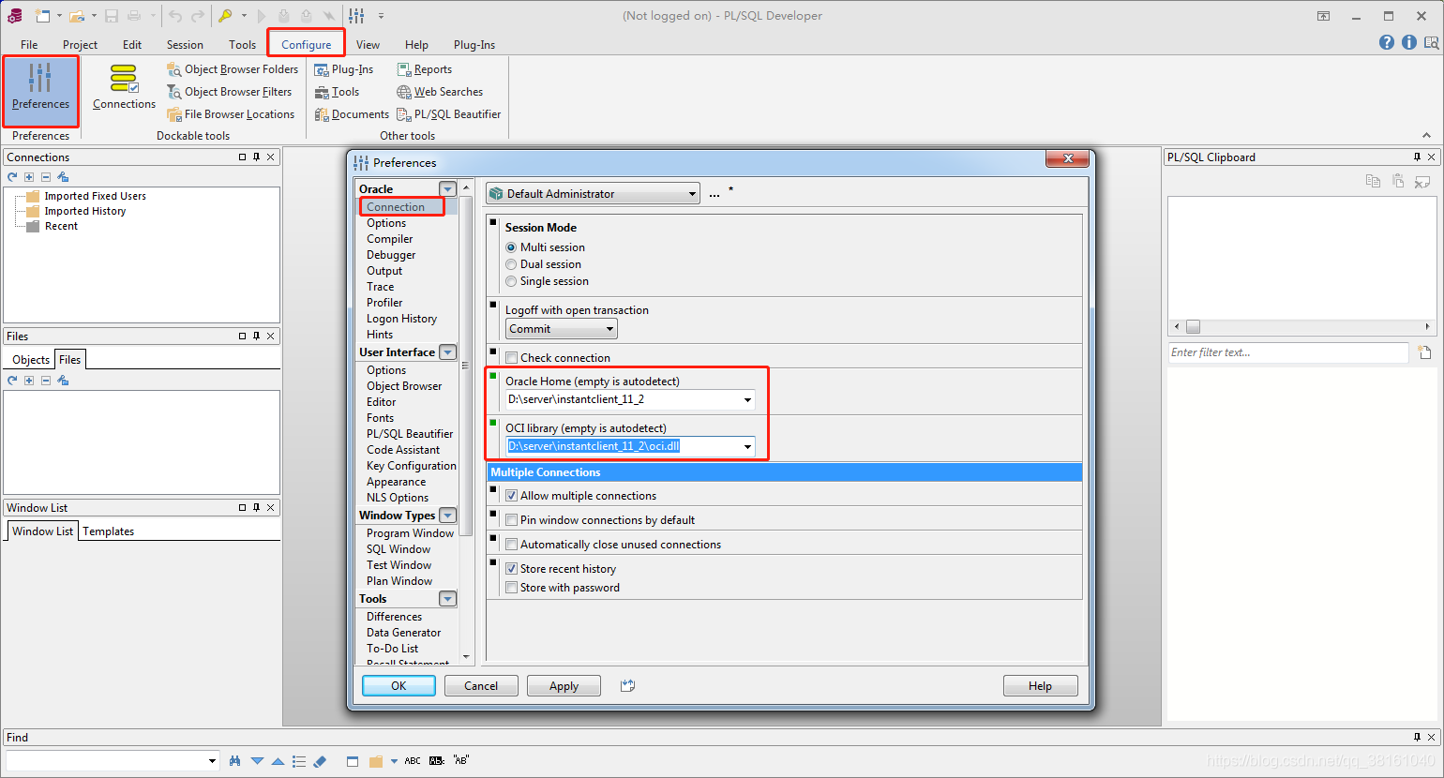Select Key Configuration in preferences tree

pos(412,466)
